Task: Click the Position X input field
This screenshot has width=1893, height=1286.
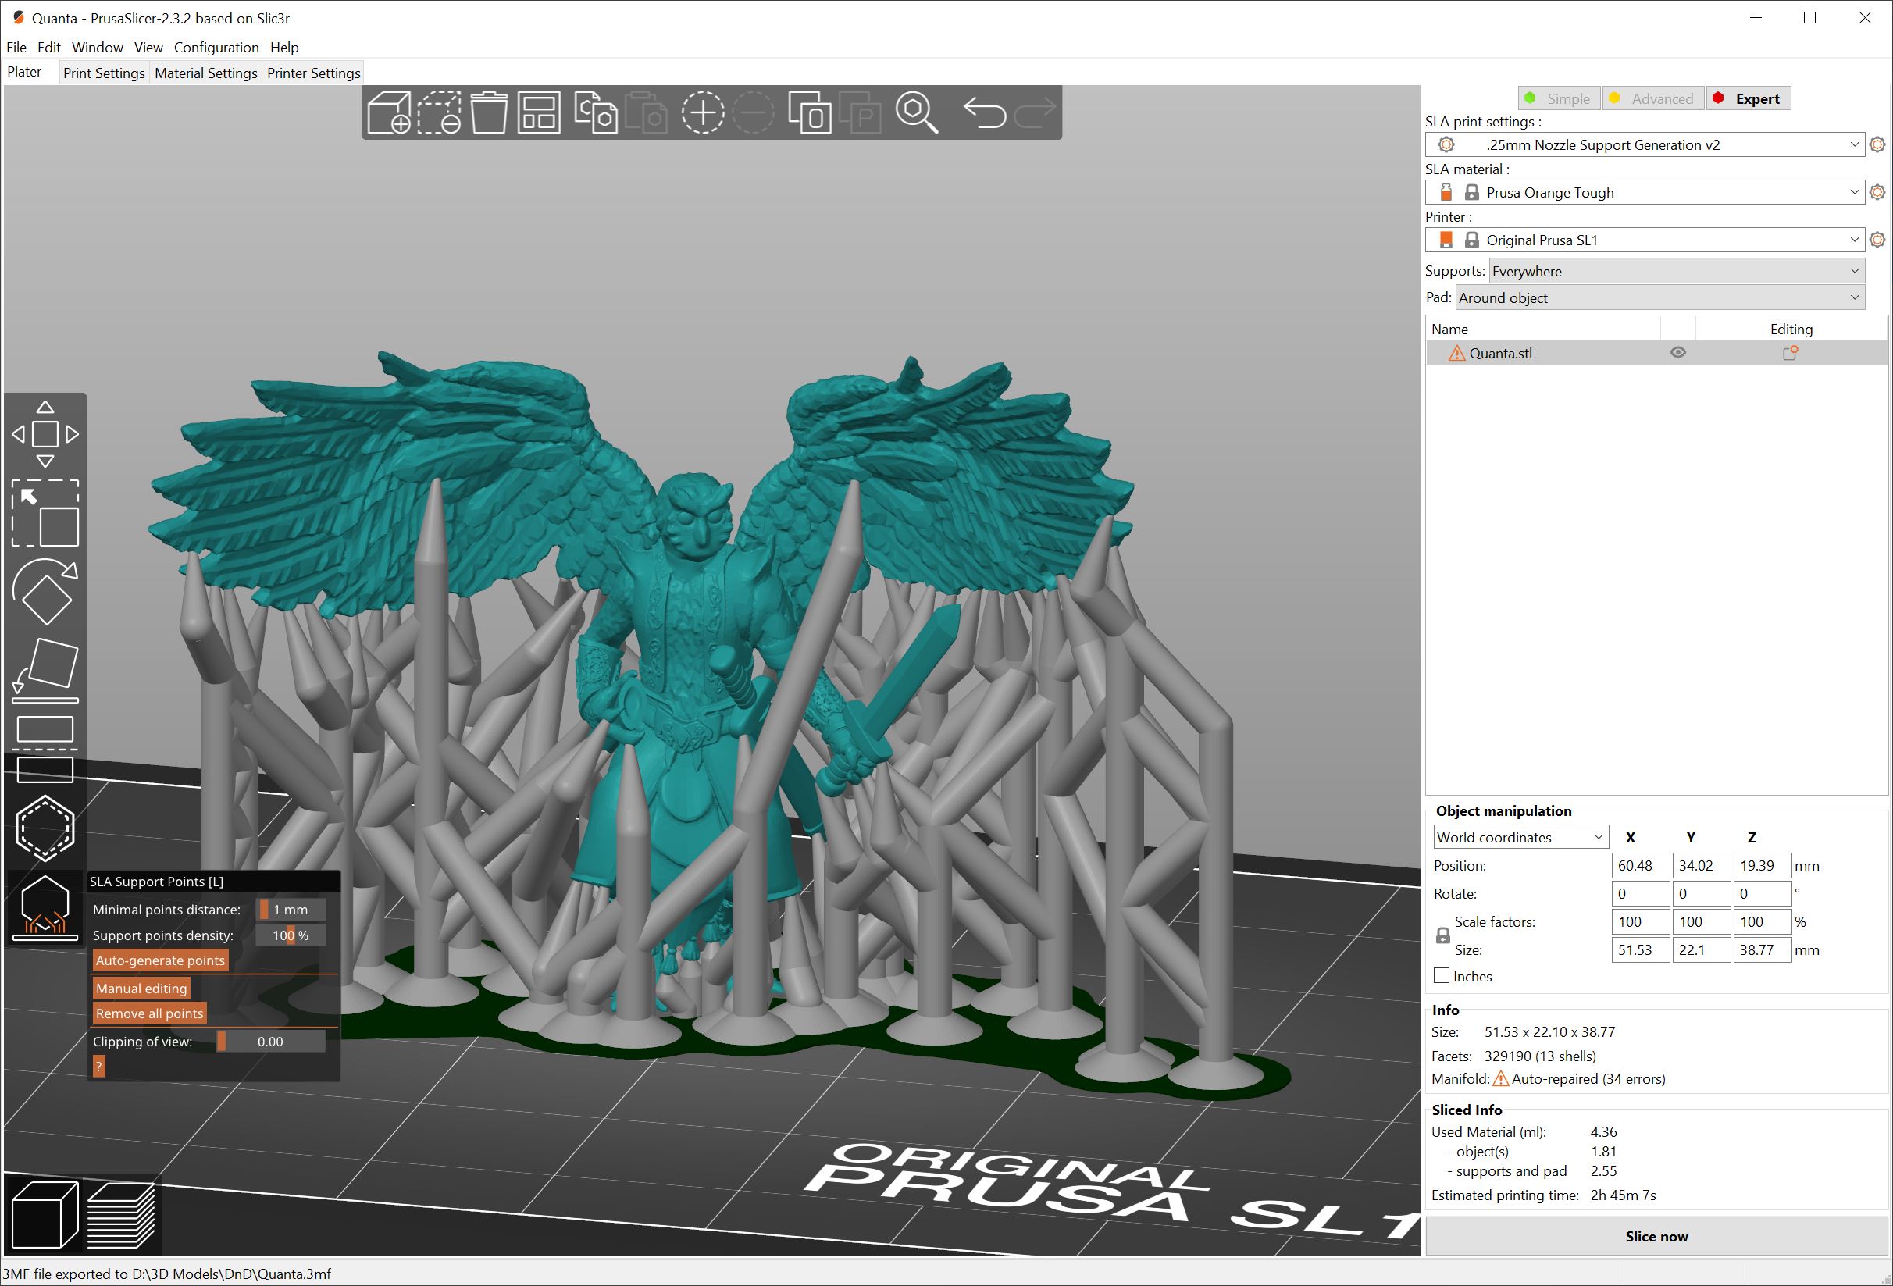Action: pyautogui.click(x=1640, y=866)
